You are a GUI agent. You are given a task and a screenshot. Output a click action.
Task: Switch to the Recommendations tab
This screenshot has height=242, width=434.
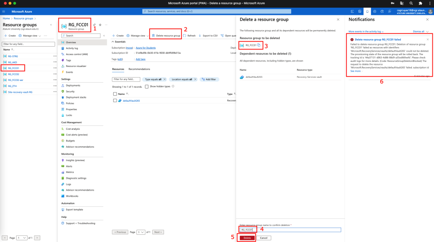click(139, 69)
